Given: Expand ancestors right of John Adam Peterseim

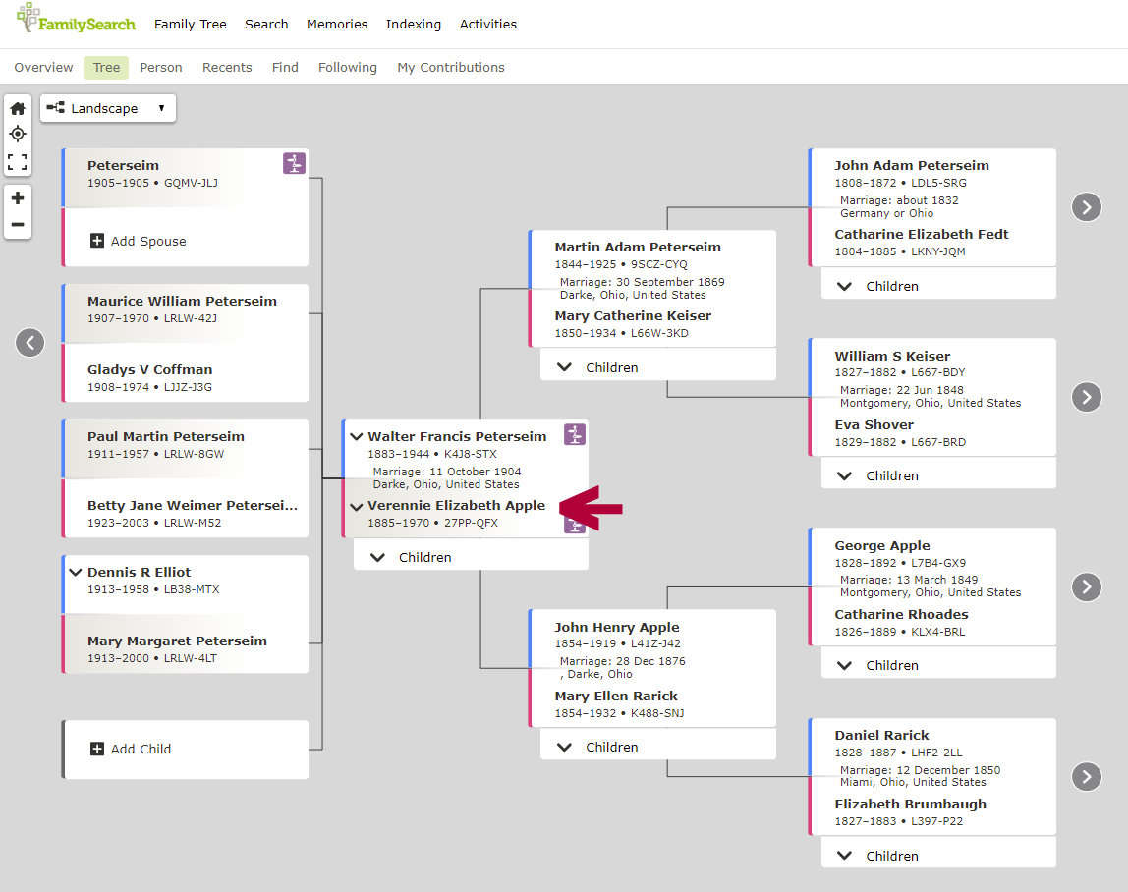Looking at the screenshot, I should tap(1086, 206).
